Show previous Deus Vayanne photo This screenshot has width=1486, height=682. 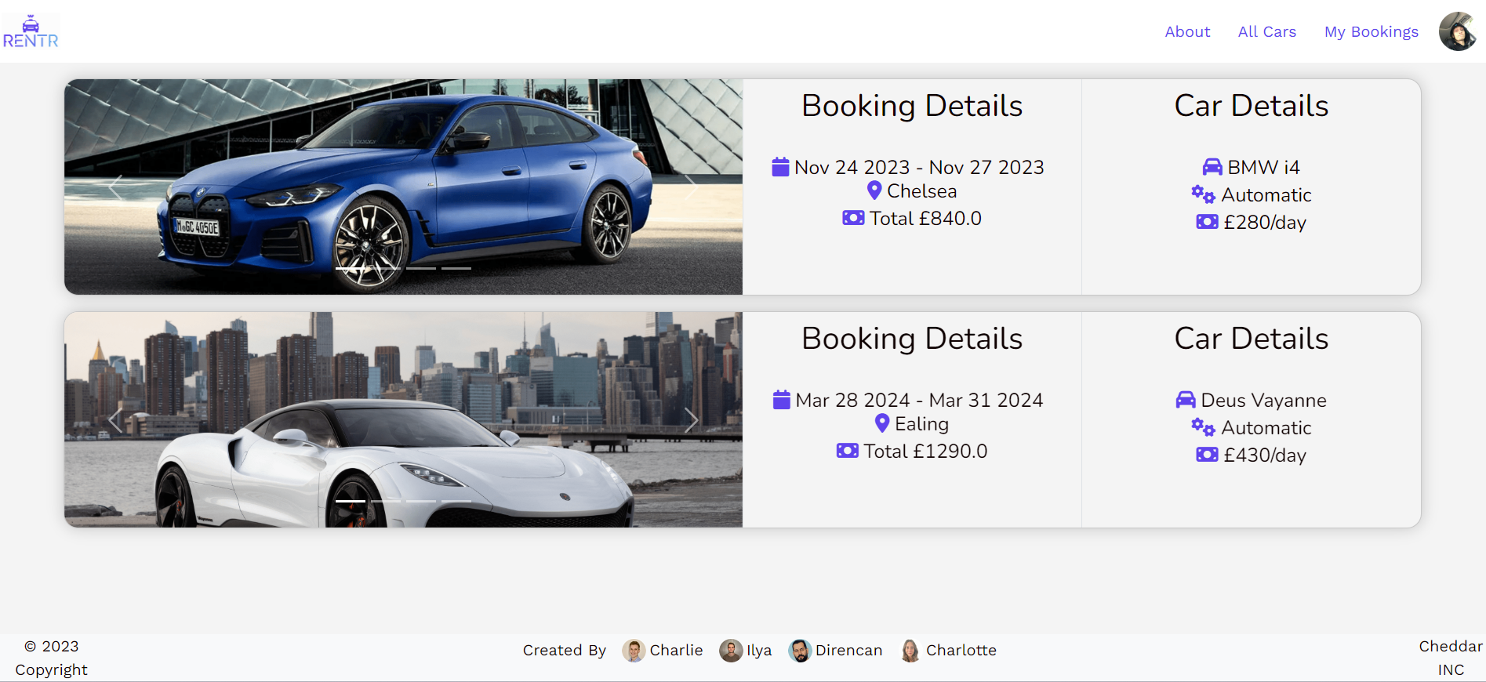[115, 419]
